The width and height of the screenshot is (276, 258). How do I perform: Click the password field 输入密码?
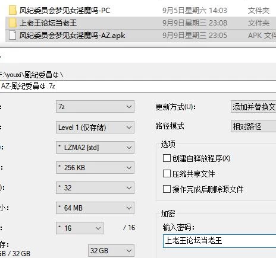[x=219, y=241]
